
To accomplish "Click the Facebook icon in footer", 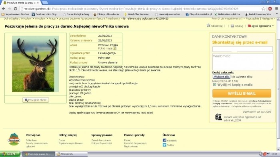I will click(x=164, y=140).
